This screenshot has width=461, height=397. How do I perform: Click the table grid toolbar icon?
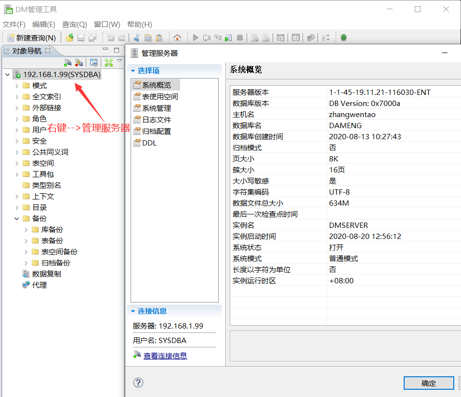pos(296,38)
